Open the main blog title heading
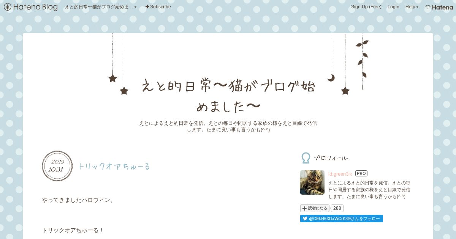The height and width of the screenshot is (239, 456). click(228, 96)
